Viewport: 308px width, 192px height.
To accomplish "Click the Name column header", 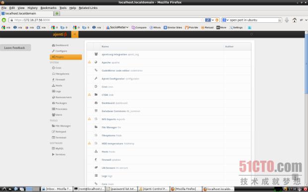I will click(x=105, y=47).
